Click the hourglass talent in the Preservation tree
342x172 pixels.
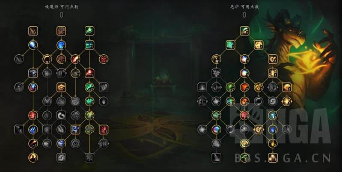click(216, 59)
